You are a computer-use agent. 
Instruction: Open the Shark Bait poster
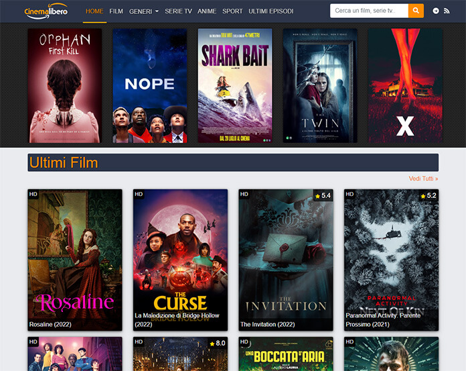click(235, 86)
